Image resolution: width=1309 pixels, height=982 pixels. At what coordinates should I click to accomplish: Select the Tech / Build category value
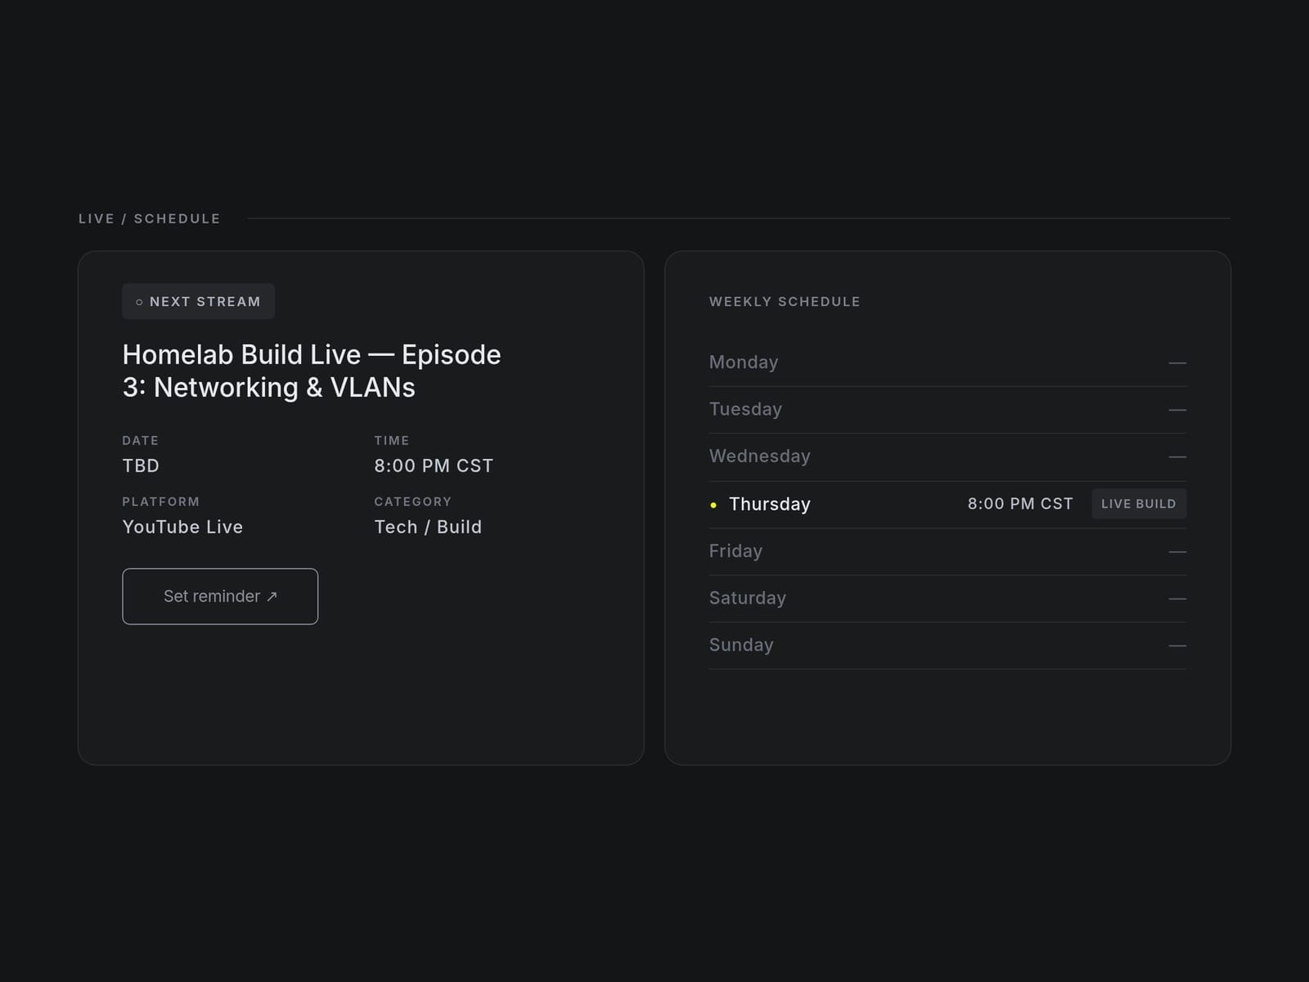[x=428, y=527]
